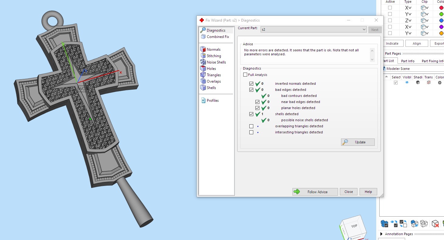Enable Full Analysis checkbox
Image resolution: width=444 pixels, height=240 pixels.
[245, 75]
